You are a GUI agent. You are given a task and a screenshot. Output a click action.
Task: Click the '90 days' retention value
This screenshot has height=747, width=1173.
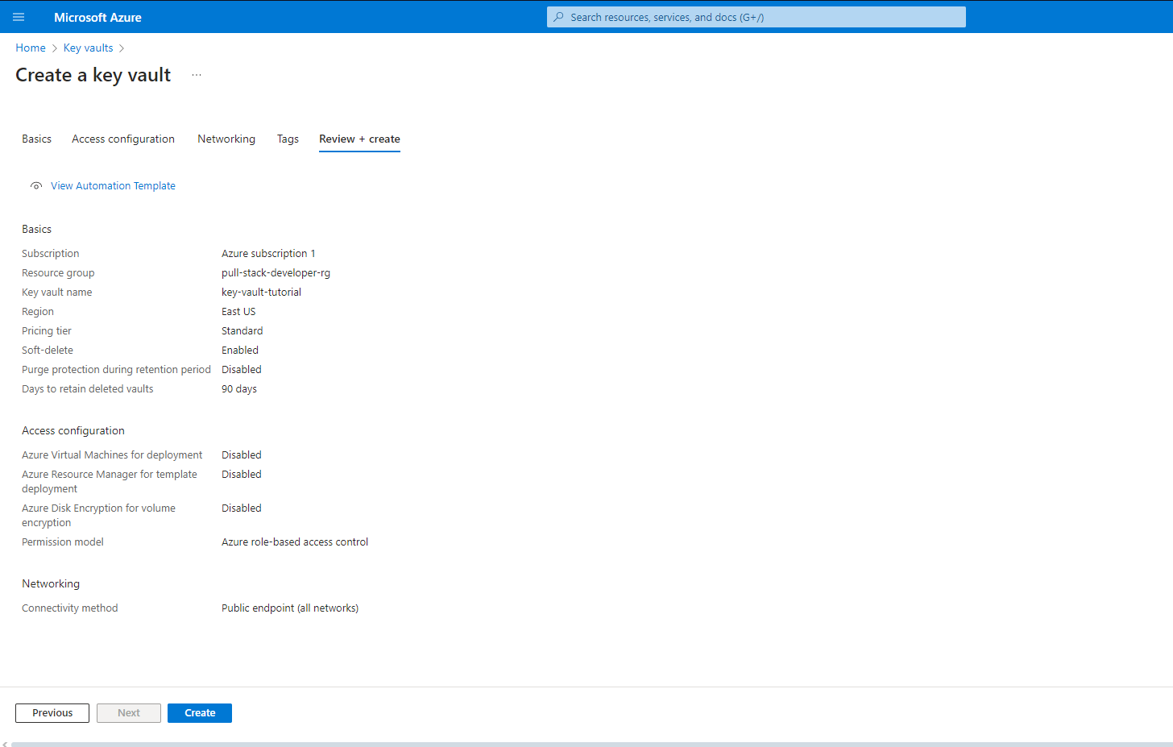coord(239,389)
